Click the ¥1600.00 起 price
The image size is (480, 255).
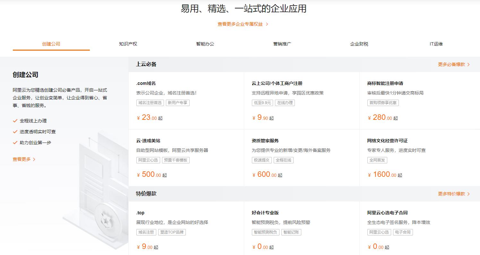385,175
